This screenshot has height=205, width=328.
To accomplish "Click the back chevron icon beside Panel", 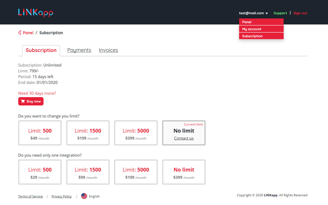I will coord(20,33).
